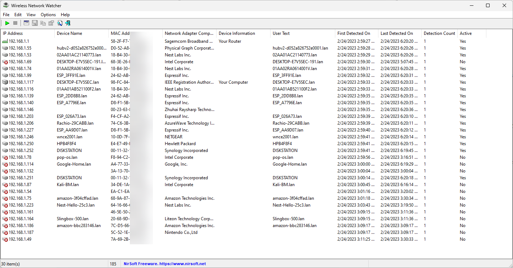Sort by First Detected On header
This screenshot has height=268, width=513.
[354, 33]
